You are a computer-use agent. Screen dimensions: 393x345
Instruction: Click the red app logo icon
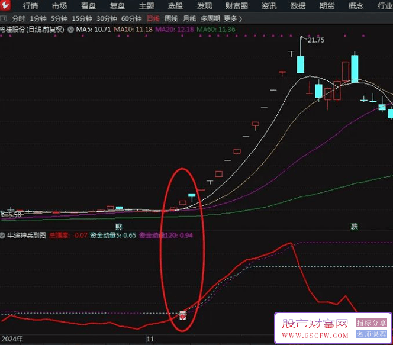click(x=5, y=5)
